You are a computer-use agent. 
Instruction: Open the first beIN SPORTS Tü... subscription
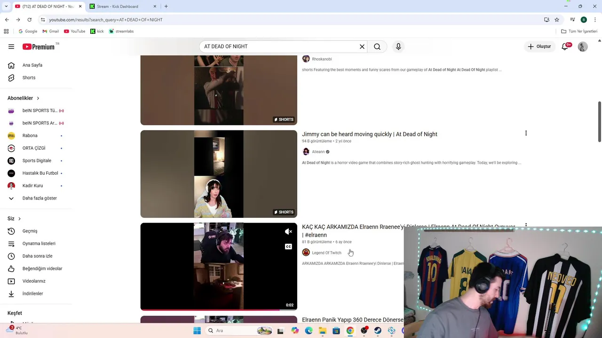pos(36,111)
